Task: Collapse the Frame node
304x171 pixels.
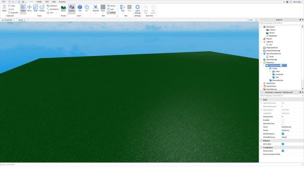Action: tap(267, 68)
